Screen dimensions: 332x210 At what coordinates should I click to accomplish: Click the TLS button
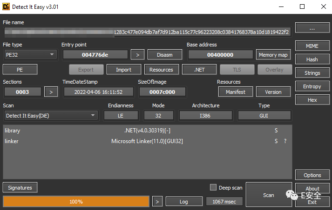[237, 70]
